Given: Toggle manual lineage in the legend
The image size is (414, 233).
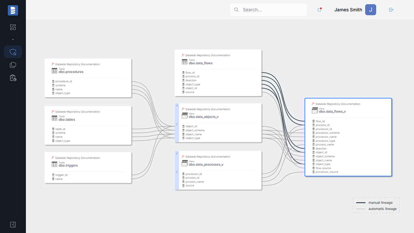Looking at the screenshot, I should [381, 202].
